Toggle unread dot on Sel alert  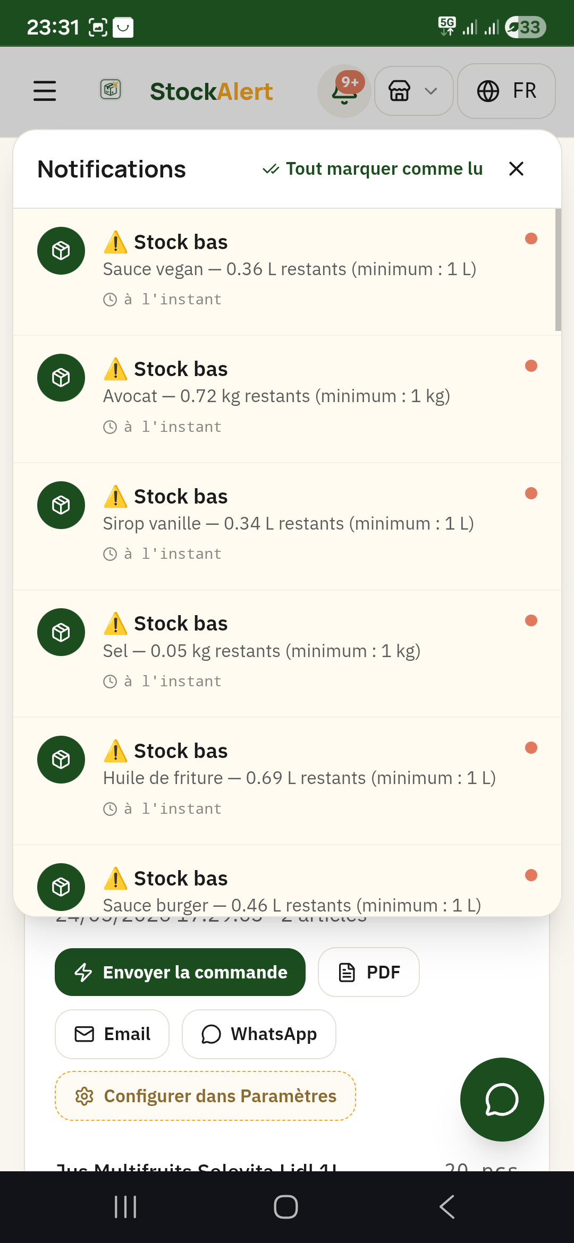tap(531, 620)
